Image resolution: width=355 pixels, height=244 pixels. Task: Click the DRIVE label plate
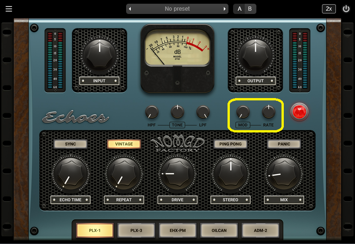tap(177, 200)
